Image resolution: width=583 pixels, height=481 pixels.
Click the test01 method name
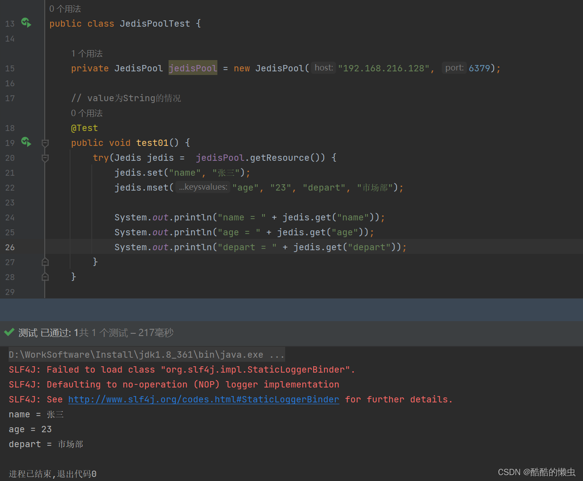pyautogui.click(x=152, y=143)
